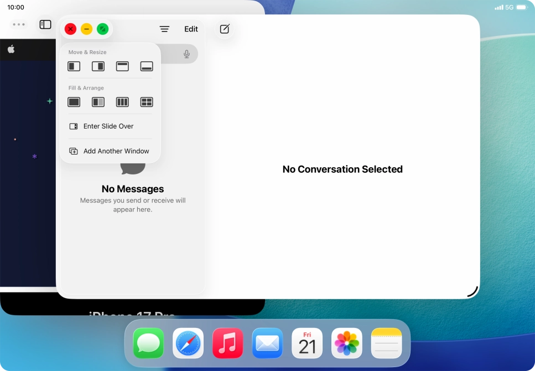The image size is (535, 371).
Task: Compose a new message
Action: [224, 29]
